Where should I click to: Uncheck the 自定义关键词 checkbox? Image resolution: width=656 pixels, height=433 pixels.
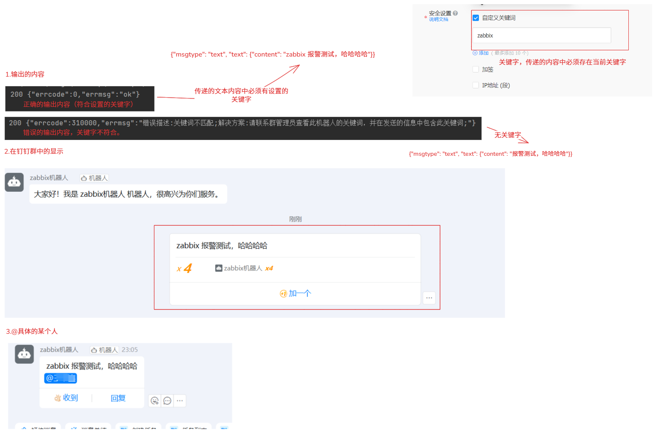point(476,18)
